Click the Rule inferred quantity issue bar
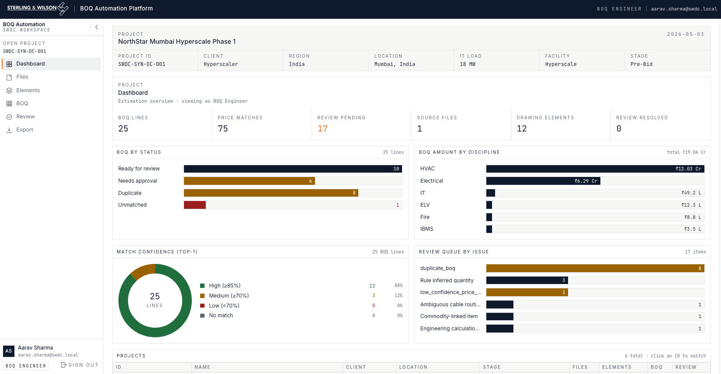This screenshot has height=374, width=721. [x=527, y=280]
